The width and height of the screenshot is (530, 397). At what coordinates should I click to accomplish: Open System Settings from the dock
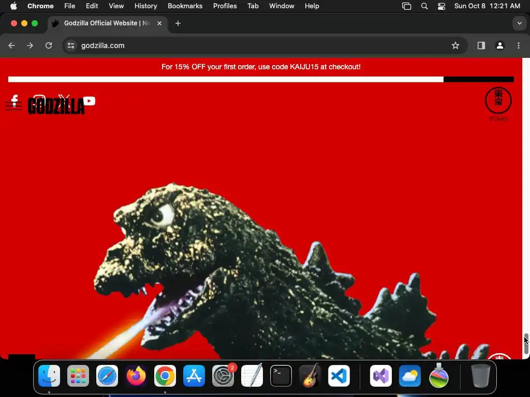coord(223,376)
